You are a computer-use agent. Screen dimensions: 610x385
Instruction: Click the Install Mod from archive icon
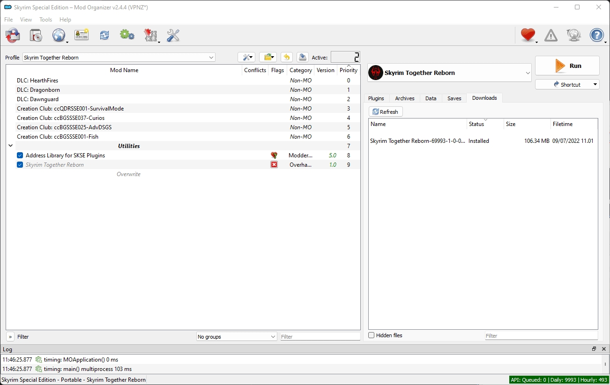(x=36, y=35)
